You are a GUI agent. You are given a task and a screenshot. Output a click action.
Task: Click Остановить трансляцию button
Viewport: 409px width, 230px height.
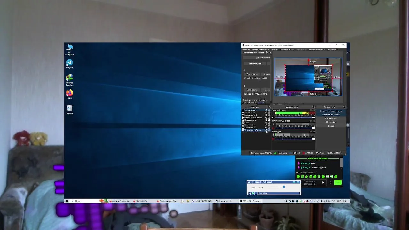pos(331,111)
